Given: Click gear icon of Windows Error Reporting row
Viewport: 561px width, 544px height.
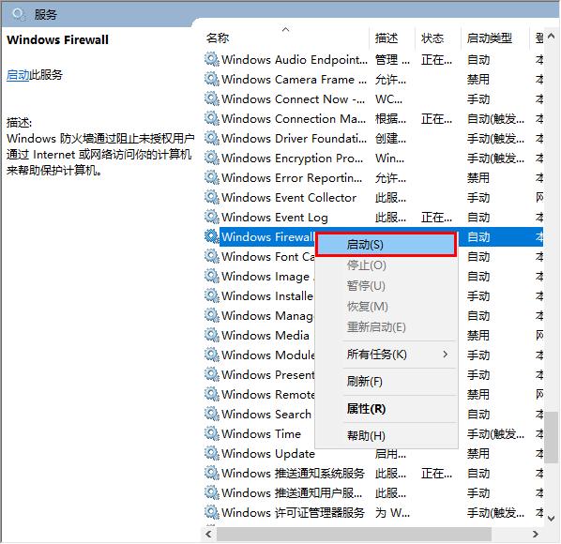Looking at the screenshot, I should pos(211,177).
